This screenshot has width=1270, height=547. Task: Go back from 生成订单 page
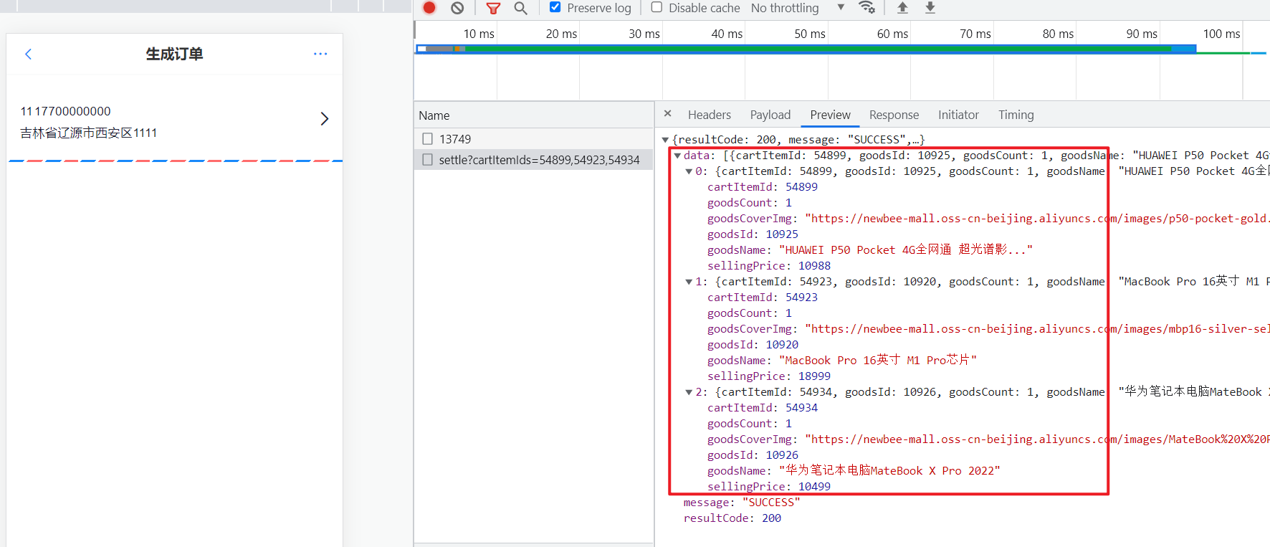(x=28, y=54)
